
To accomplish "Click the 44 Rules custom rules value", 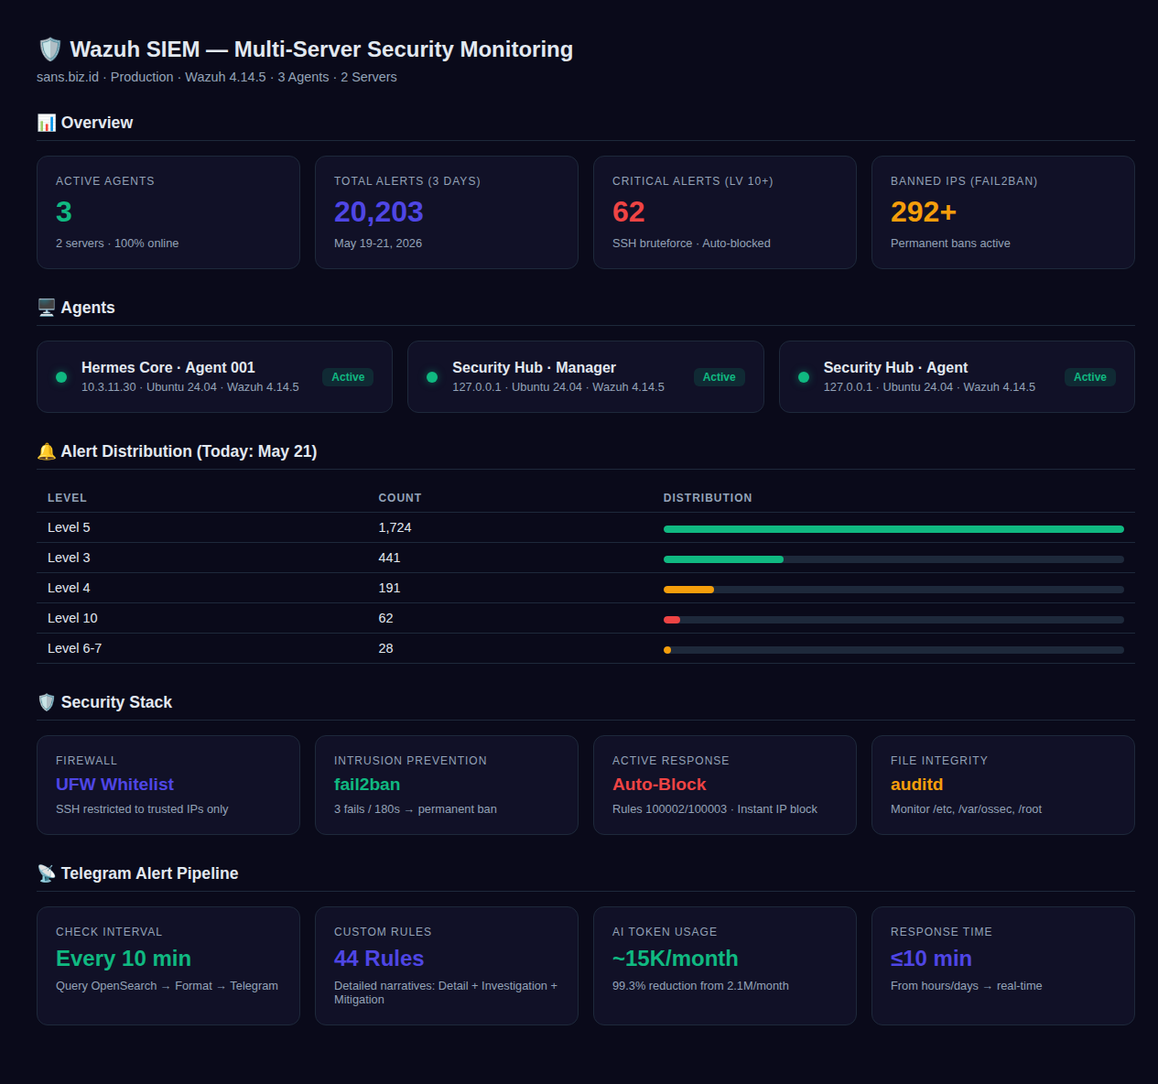I will [379, 959].
